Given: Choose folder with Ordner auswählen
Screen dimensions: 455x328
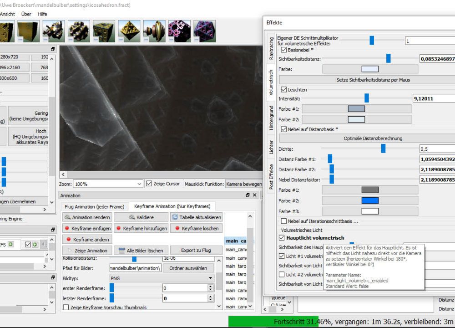Looking at the screenshot, I should [x=188, y=268].
